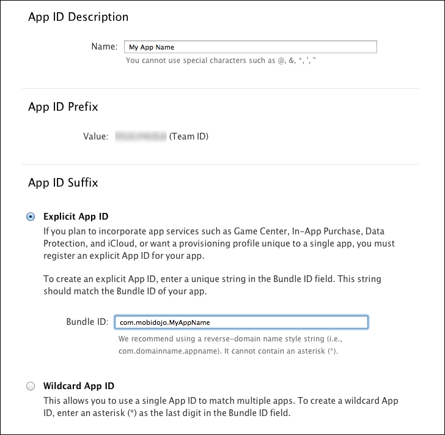Click the 'Name:' label
The image size is (445, 435).
104,46
